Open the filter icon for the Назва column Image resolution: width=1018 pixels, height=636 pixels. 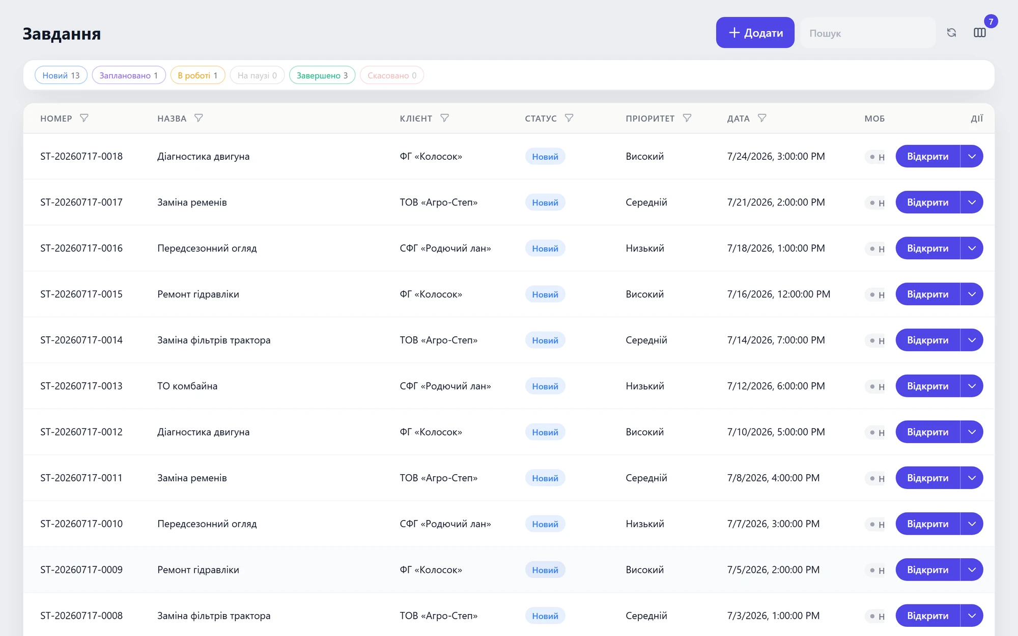tap(199, 118)
